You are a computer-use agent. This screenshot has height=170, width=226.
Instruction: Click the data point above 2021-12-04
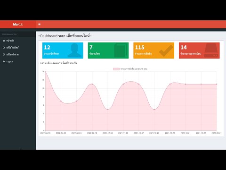[x=108, y=110]
